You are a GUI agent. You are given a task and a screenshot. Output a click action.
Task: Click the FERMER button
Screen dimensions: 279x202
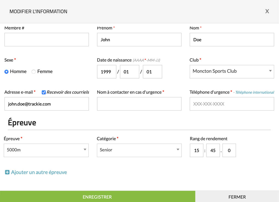pos(237,197)
